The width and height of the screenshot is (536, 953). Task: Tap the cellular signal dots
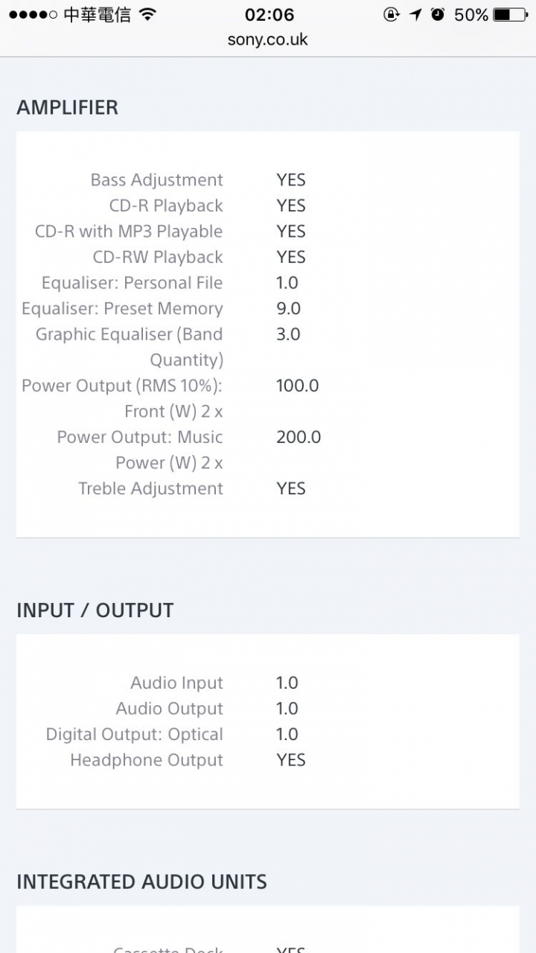[x=33, y=15]
